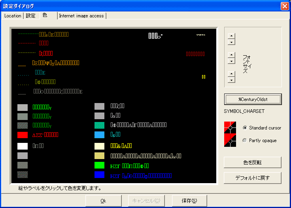Switch to the Location tab
The image size is (291, 208).
[13, 16]
